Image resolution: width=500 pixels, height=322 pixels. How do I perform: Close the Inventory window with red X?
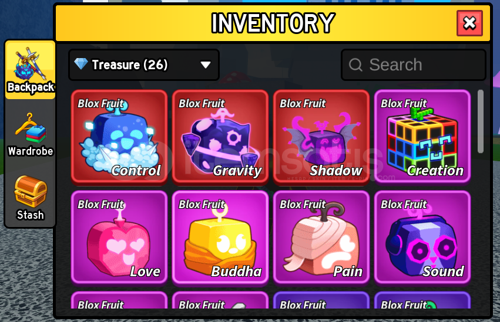click(x=469, y=23)
